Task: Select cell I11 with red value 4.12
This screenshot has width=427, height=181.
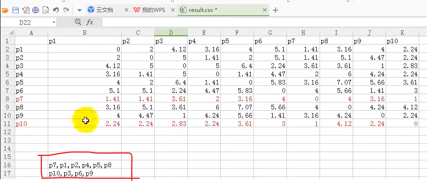Action: tap(336, 124)
